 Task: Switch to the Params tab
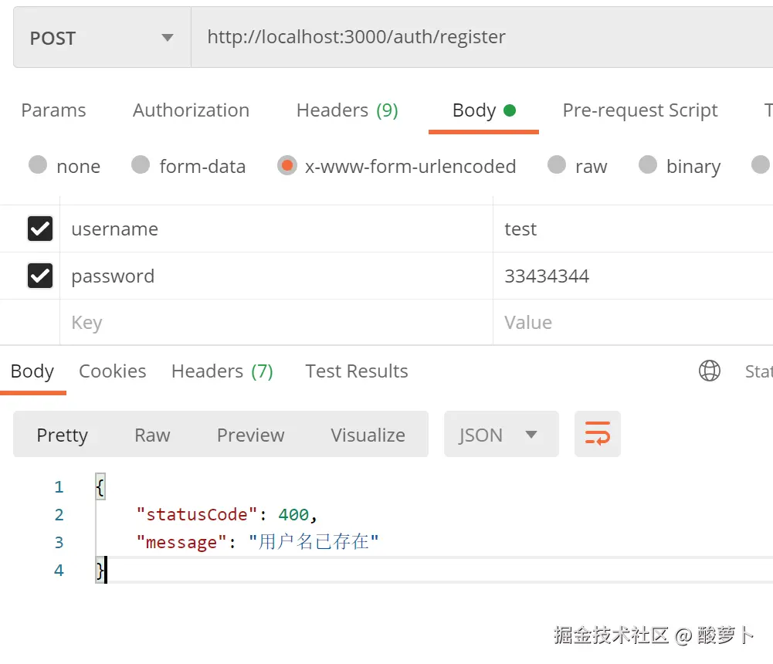coord(53,110)
